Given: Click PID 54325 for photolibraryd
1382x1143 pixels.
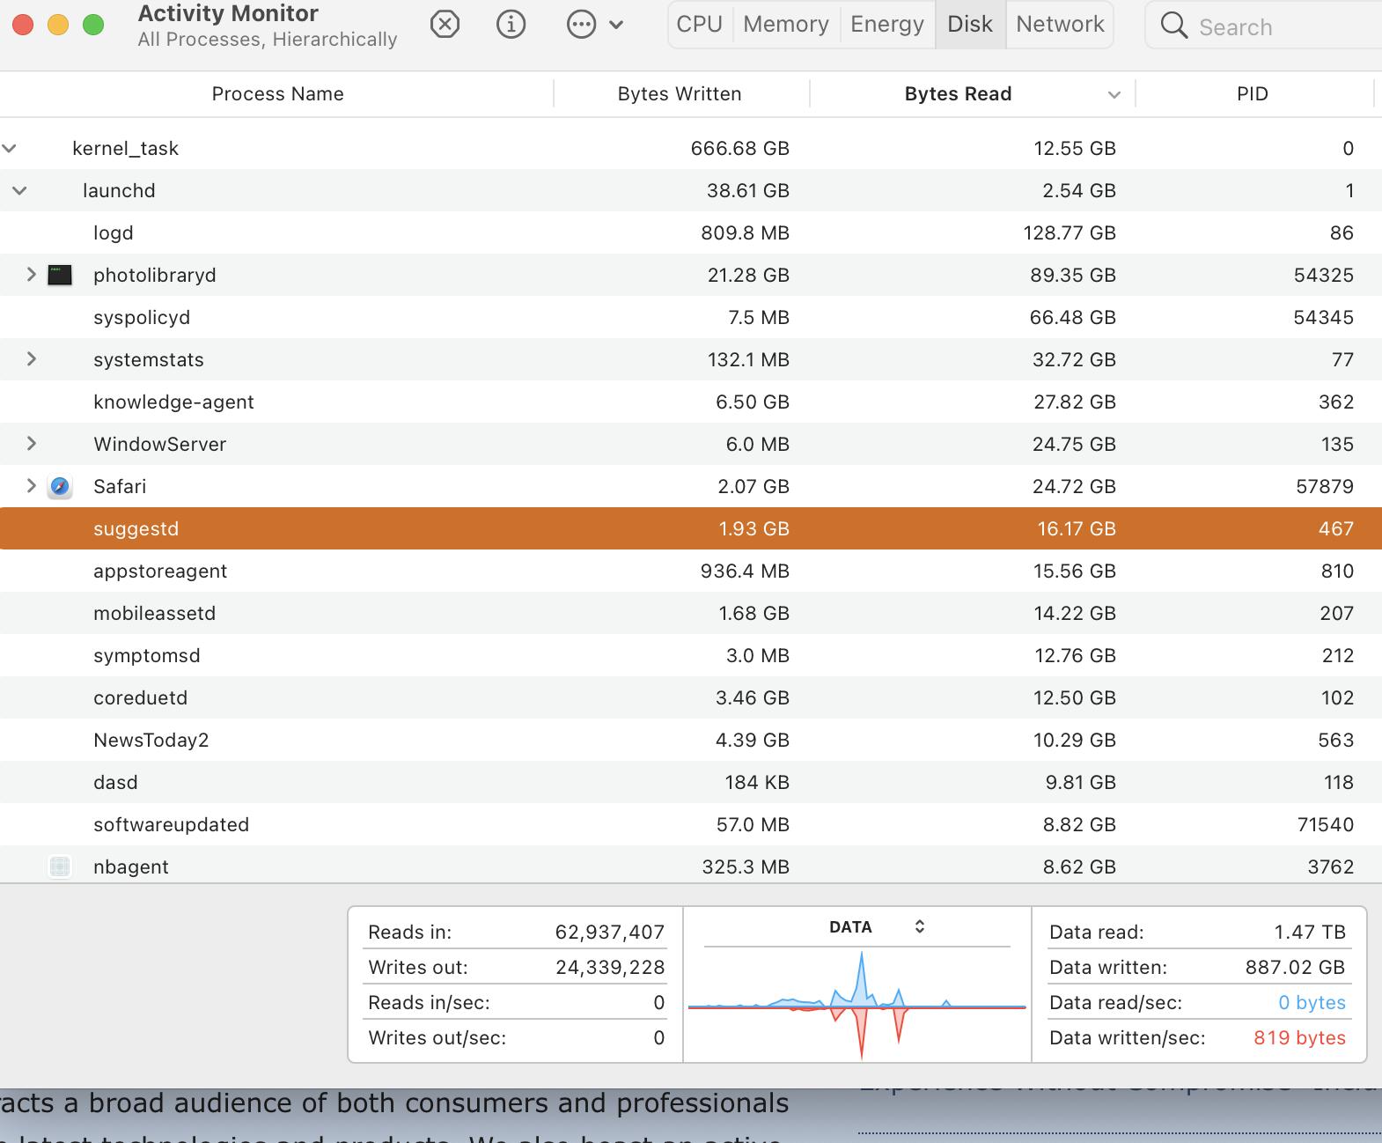Looking at the screenshot, I should click(1324, 275).
